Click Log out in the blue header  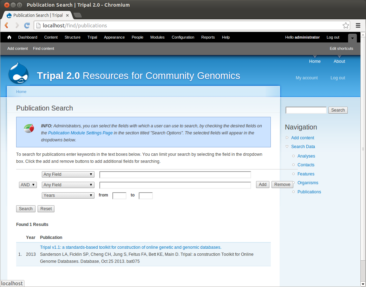point(338,78)
